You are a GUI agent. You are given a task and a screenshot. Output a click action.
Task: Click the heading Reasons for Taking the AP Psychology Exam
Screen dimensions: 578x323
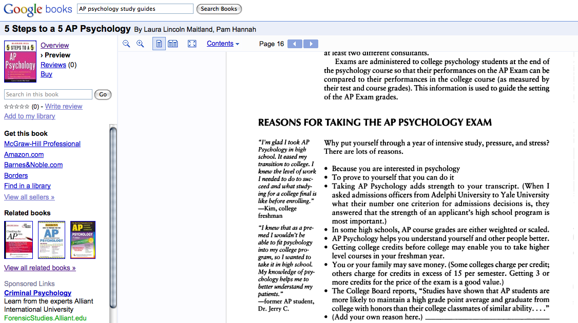[375, 122]
